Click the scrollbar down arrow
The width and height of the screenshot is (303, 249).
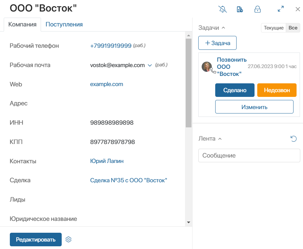tap(188, 222)
